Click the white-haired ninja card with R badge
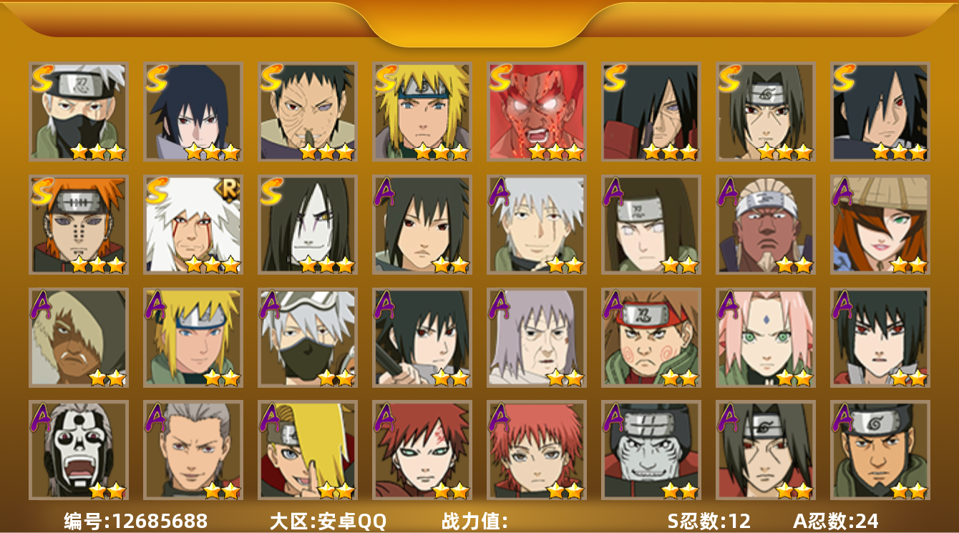Screen dimensions: 959x533 tap(193, 225)
